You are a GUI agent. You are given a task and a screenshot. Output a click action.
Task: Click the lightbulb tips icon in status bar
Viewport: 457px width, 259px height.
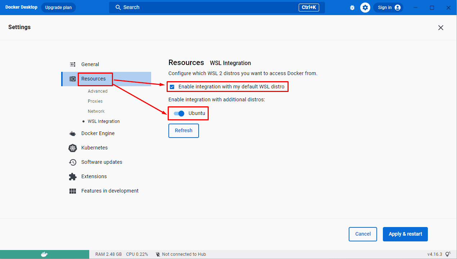click(x=448, y=254)
